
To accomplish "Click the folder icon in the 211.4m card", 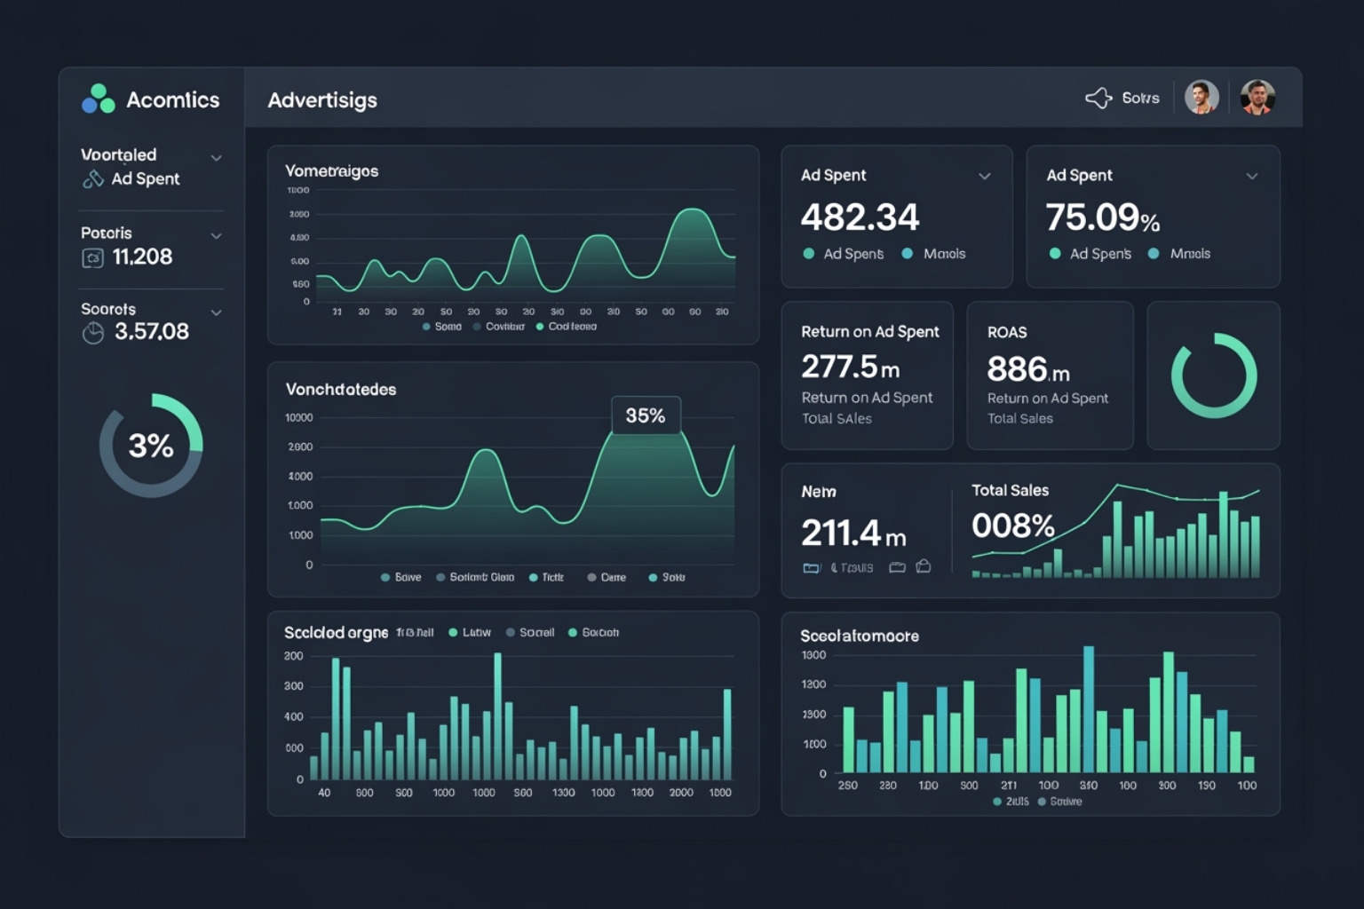I will coord(897,565).
